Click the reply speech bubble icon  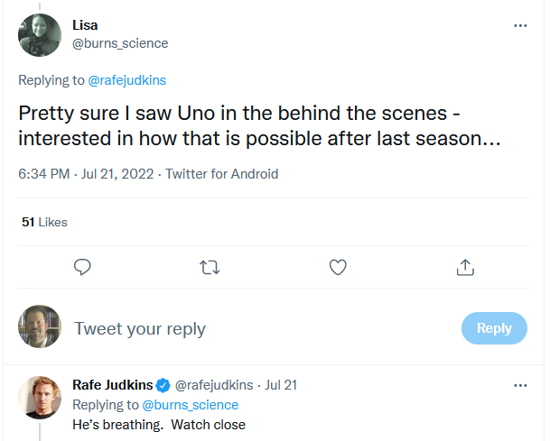pos(82,267)
